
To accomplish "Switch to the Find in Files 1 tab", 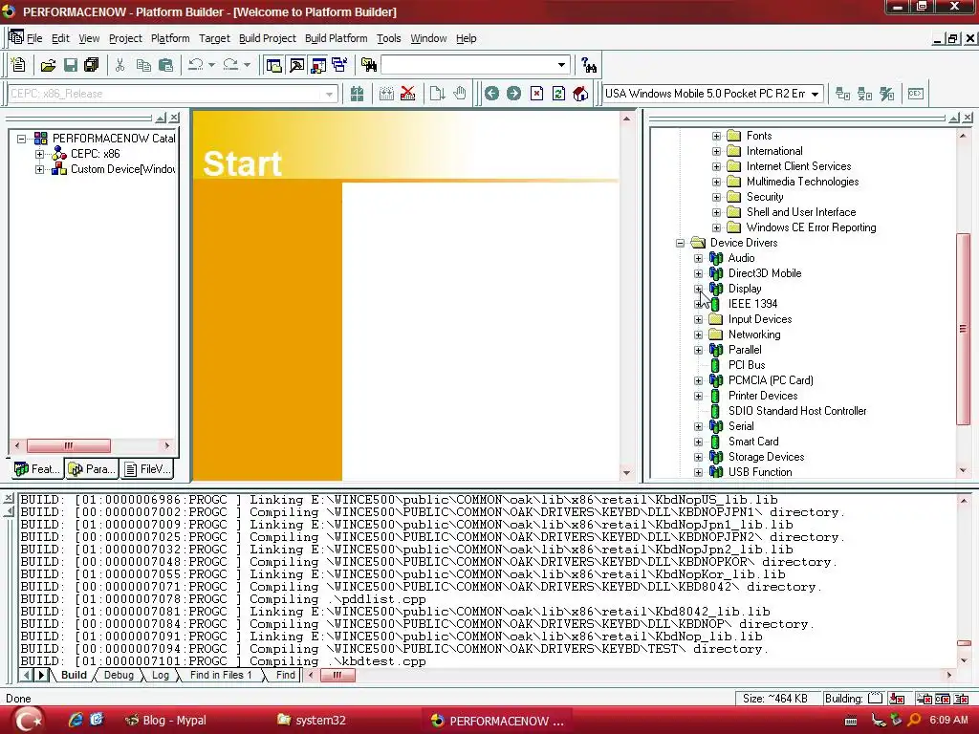I will coord(221,675).
